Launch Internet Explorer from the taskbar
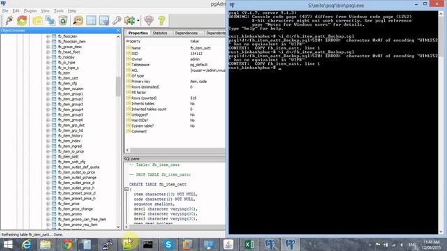This screenshot has width=447, height=251. (27, 245)
